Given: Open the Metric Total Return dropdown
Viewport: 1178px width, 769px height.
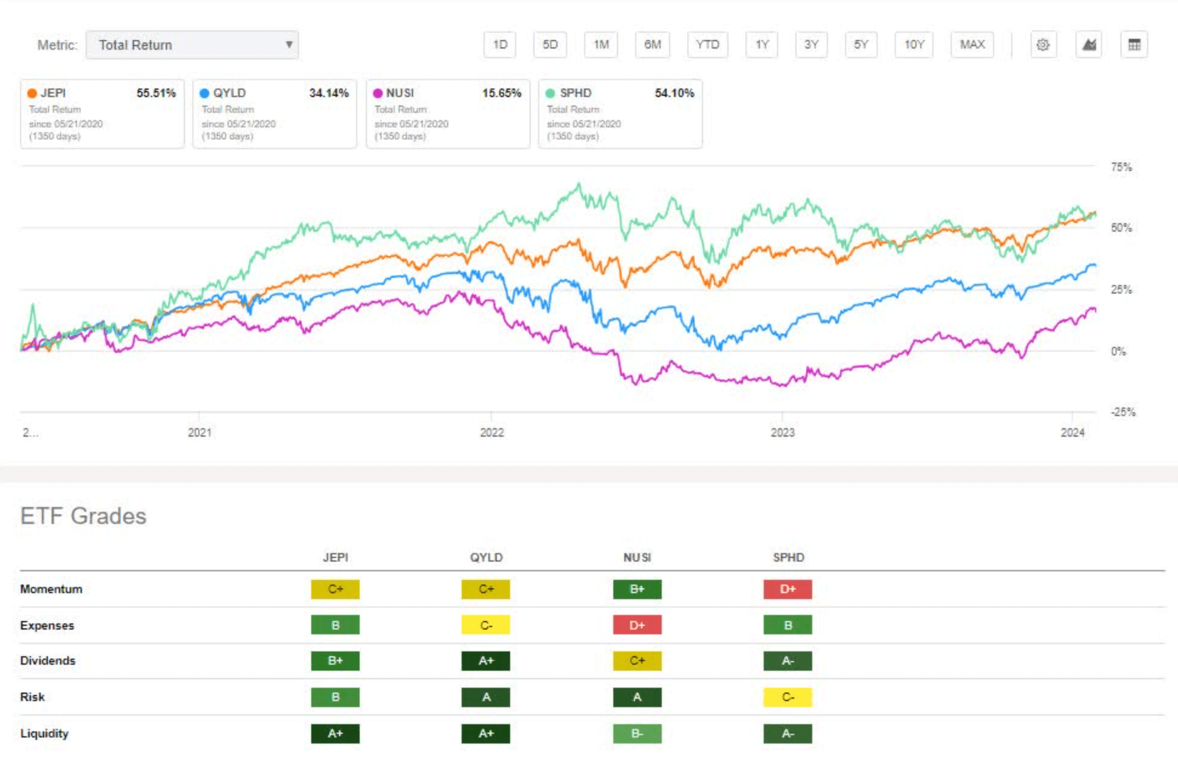Looking at the screenshot, I should 192,45.
